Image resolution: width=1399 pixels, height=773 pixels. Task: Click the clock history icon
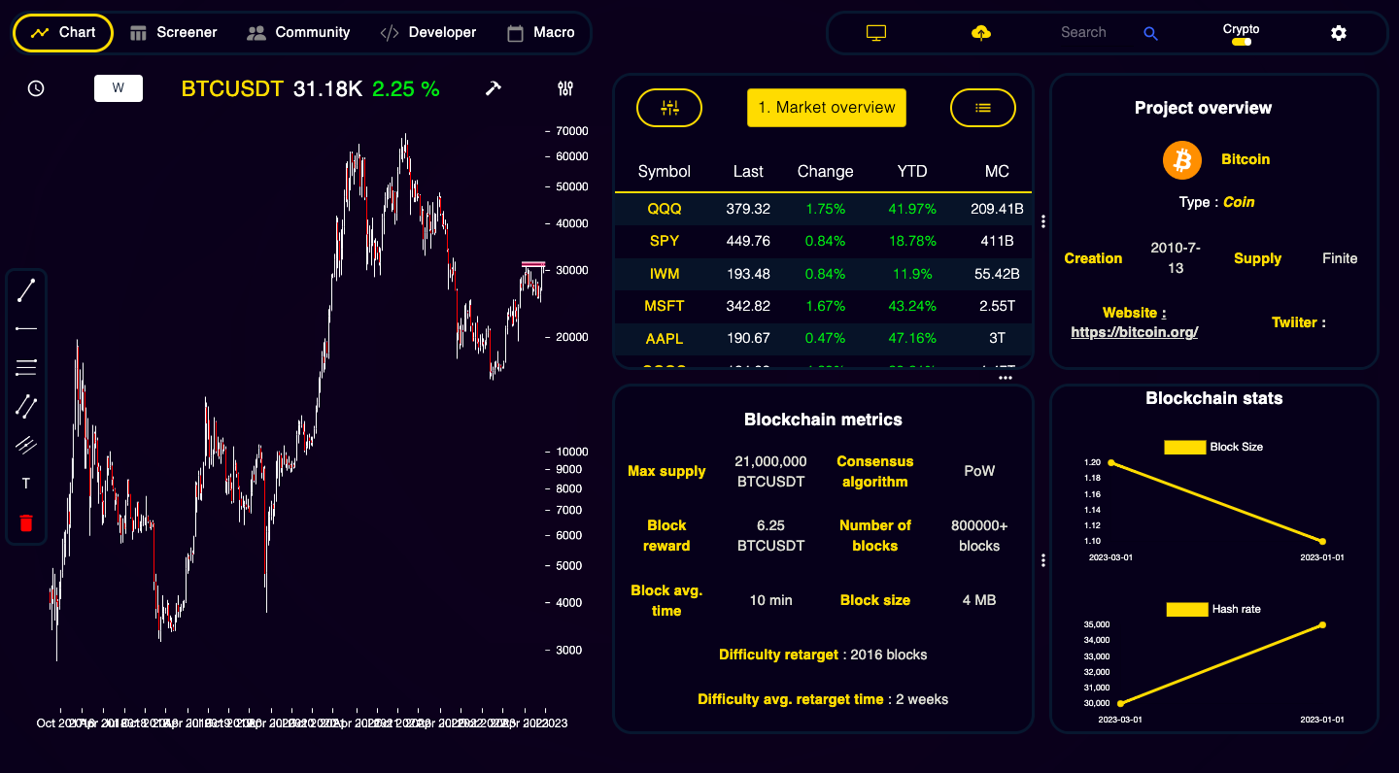tap(36, 88)
